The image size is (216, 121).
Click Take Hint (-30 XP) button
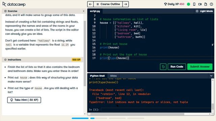pos(24,100)
